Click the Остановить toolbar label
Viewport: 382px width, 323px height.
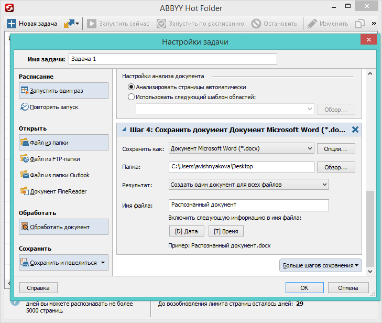[280, 24]
